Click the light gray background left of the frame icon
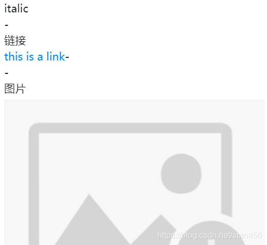 point(17,172)
